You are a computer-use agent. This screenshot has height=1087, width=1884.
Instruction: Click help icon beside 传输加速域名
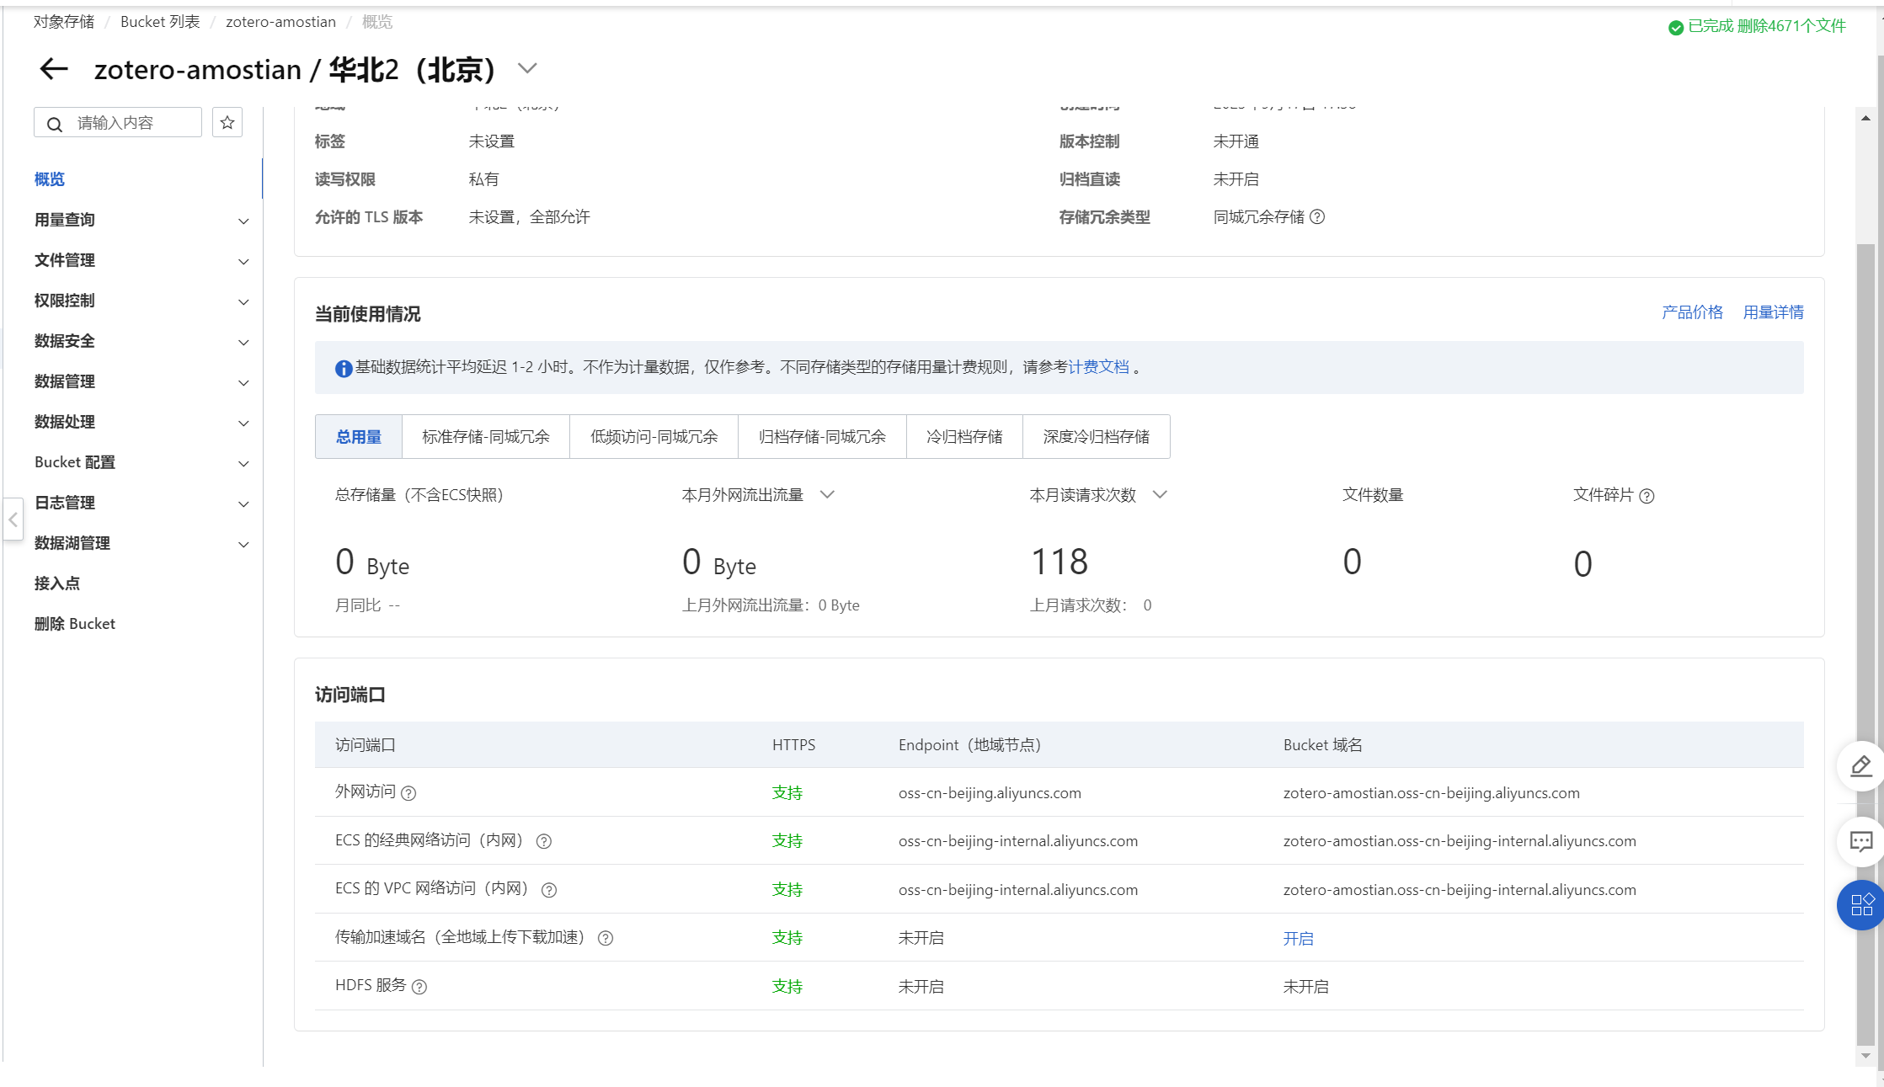tap(606, 938)
